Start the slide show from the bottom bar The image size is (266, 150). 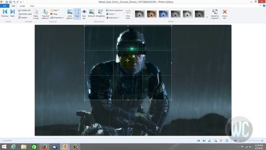[x=227, y=141]
